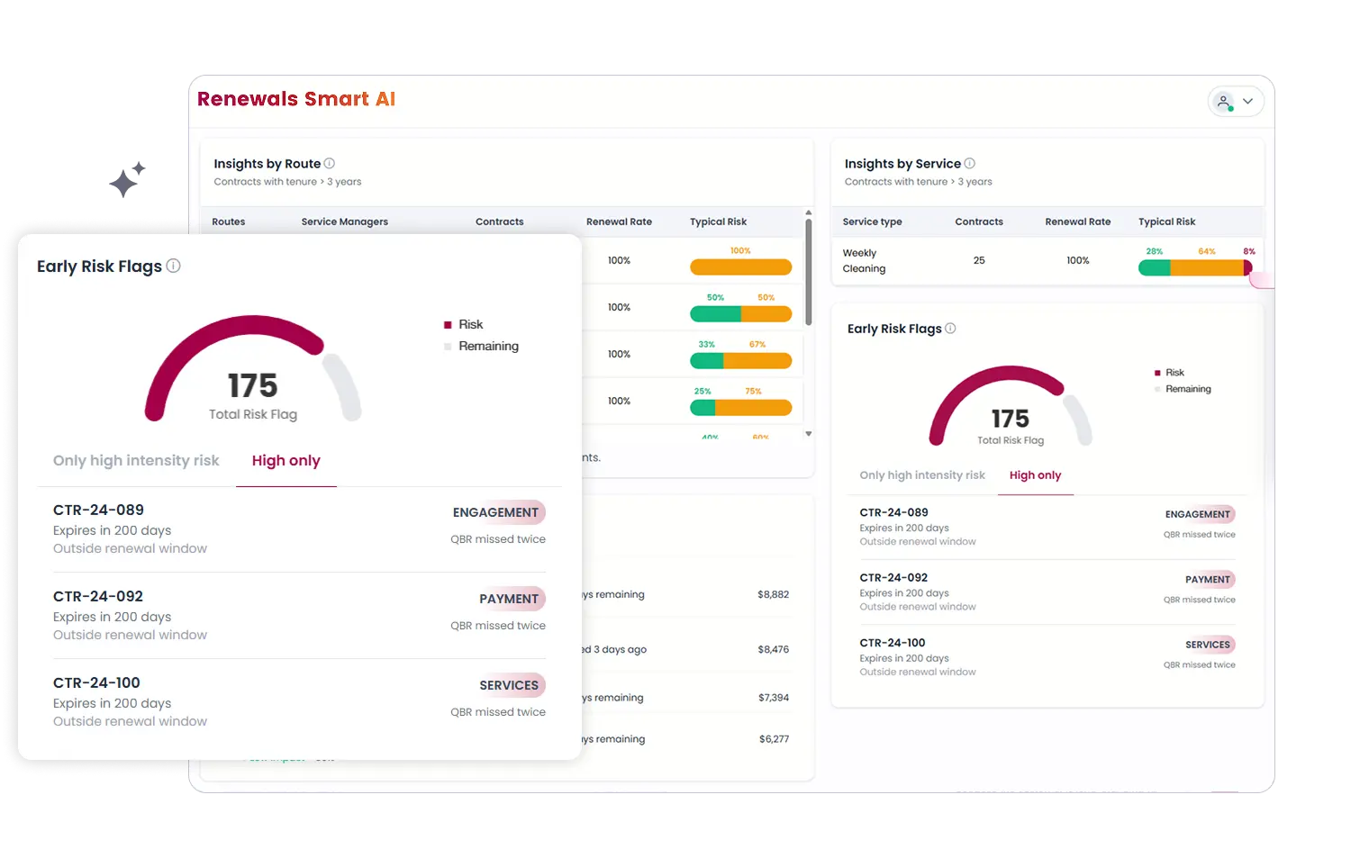Viewport: 1369px width, 849px height.
Task: Toggle Risk legend item in right-side panel
Action: point(1174,373)
